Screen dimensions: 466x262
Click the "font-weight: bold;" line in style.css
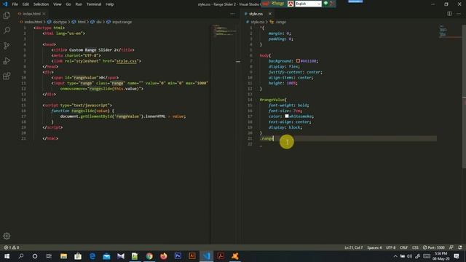(x=288, y=105)
